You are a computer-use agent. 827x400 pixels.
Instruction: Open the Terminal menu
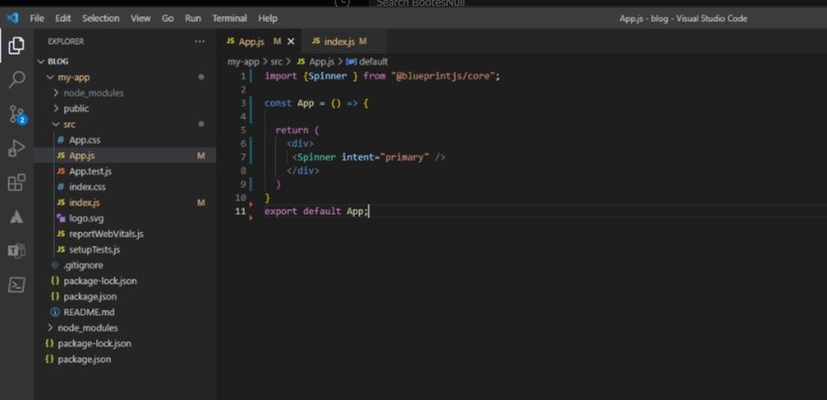(229, 18)
